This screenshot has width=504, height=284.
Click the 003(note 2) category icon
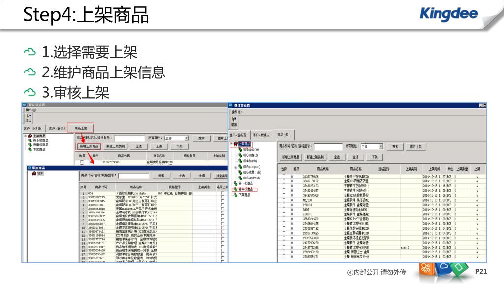click(x=240, y=155)
